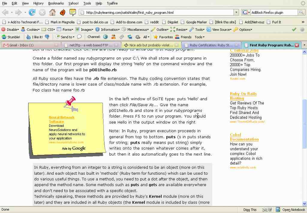Reload the page with the refresh icon

(32, 13)
